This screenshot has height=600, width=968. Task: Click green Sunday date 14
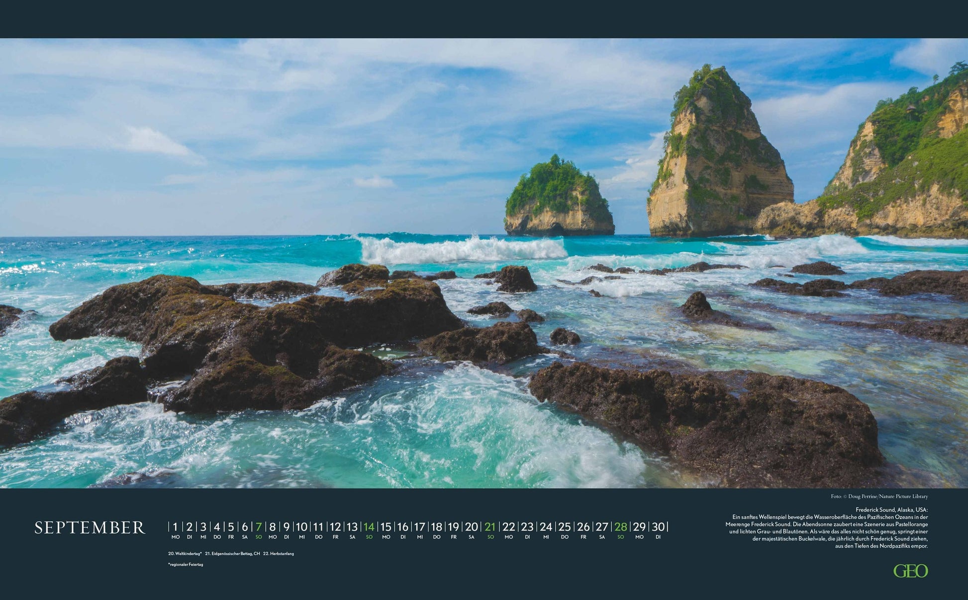369,527
